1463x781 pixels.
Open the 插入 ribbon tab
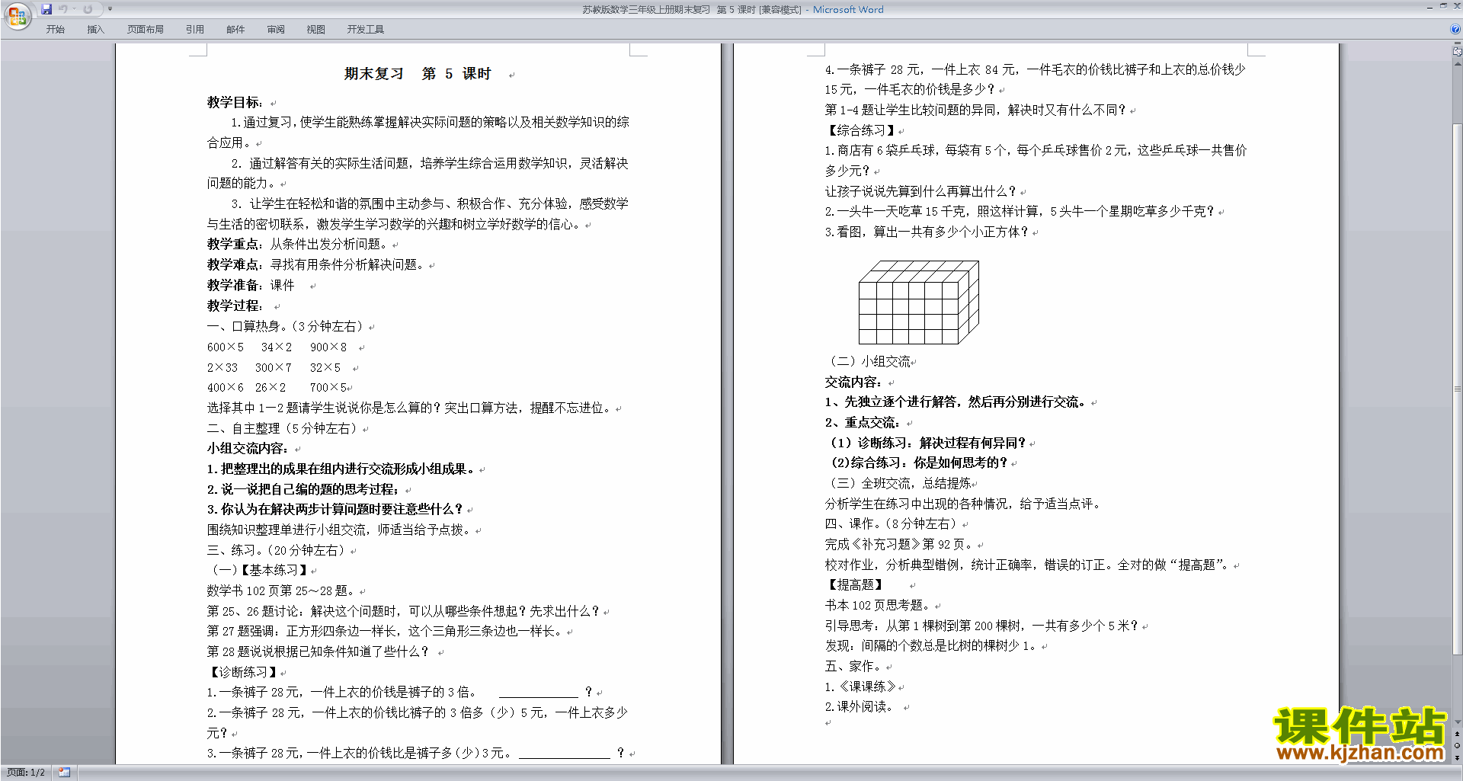(95, 30)
